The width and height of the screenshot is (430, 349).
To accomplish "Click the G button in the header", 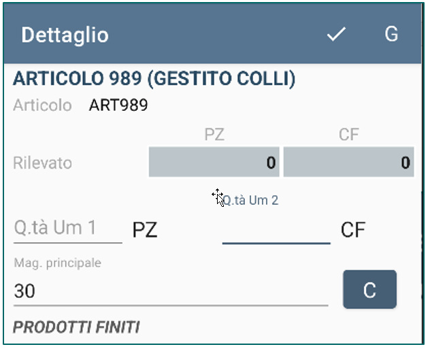I will pyautogui.click(x=391, y=34).
